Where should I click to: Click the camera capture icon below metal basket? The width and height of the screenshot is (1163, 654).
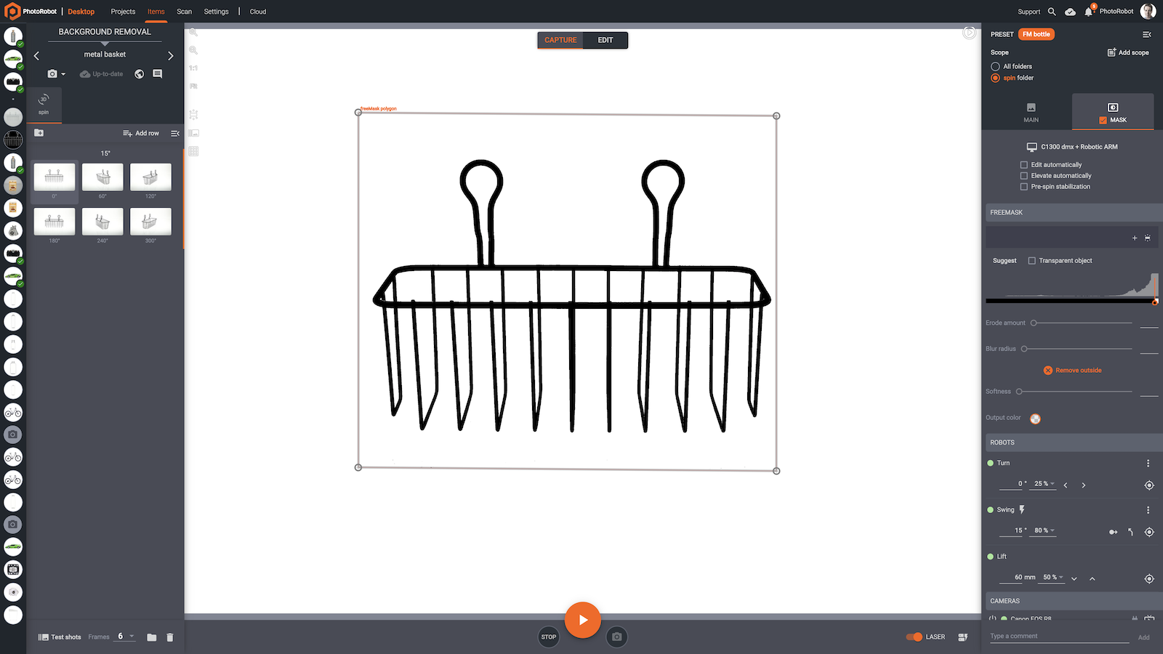pyautogui.click(x=52, y=73)
